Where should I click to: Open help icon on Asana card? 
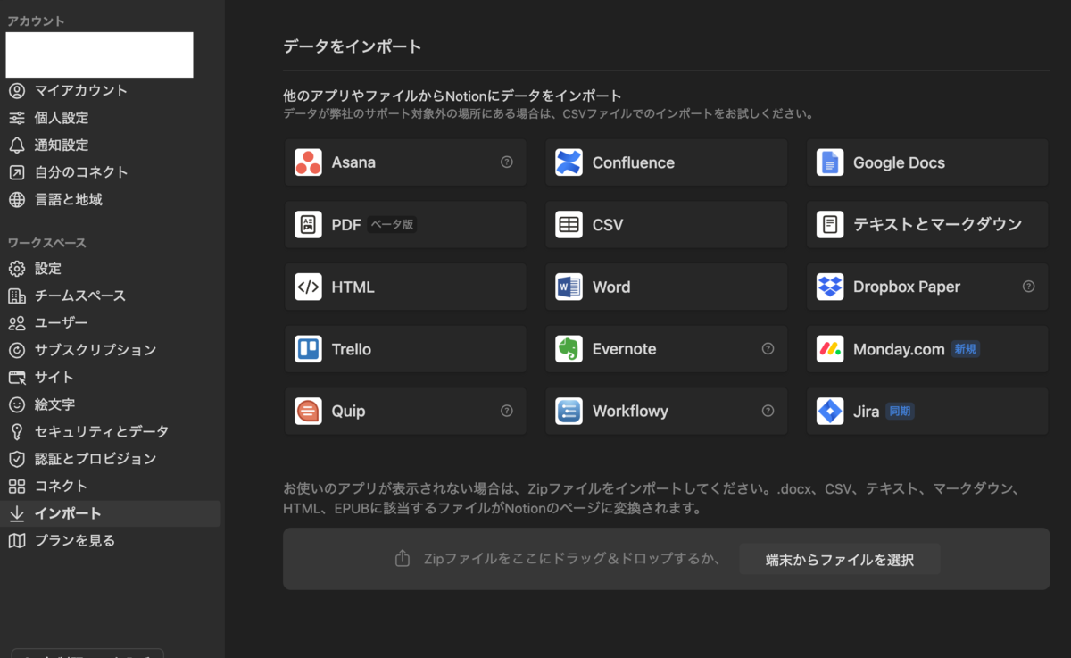click(507, 162)
